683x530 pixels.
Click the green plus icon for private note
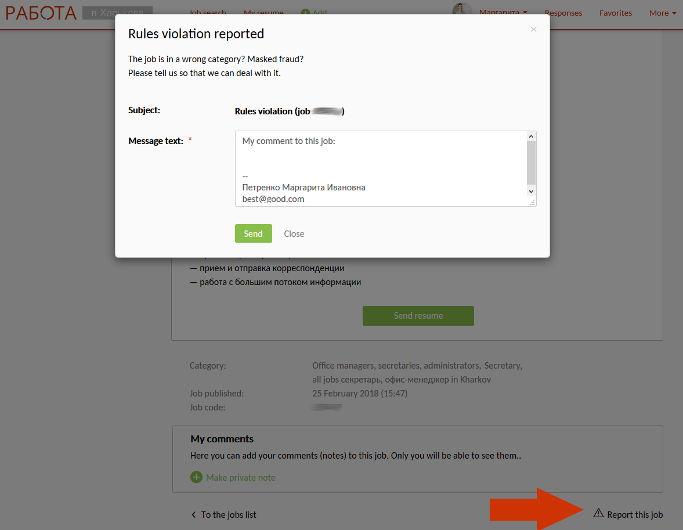[x=197, y=477]
